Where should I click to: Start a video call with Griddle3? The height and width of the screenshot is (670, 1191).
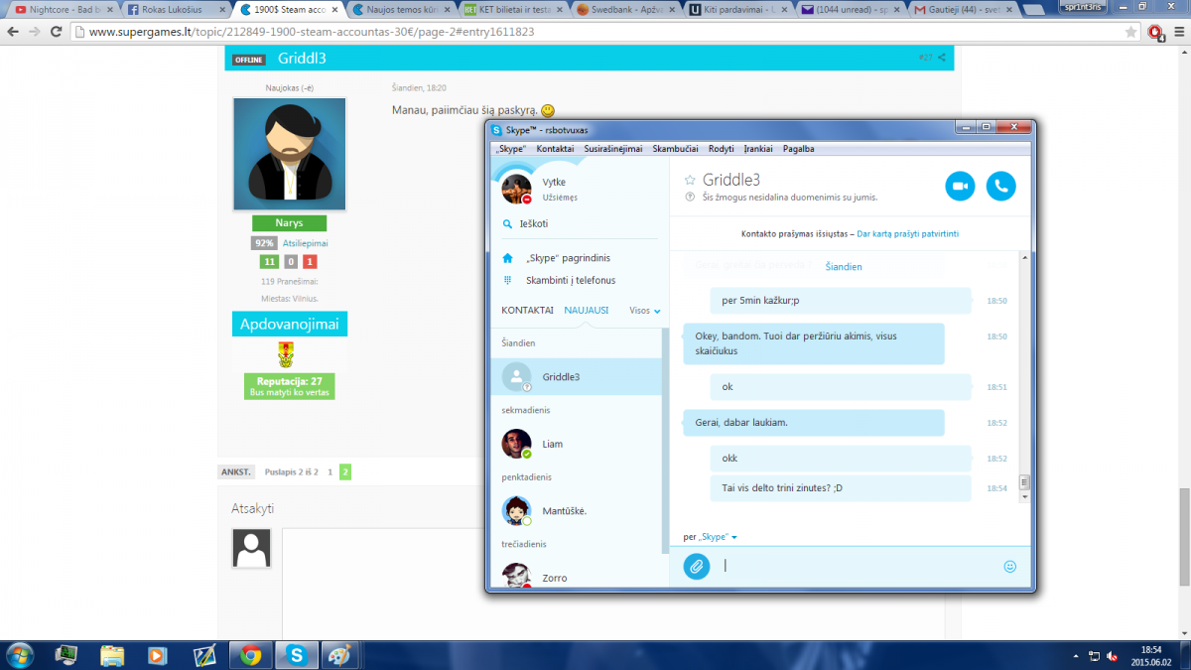pyautogui.click(x=960, y=186)
